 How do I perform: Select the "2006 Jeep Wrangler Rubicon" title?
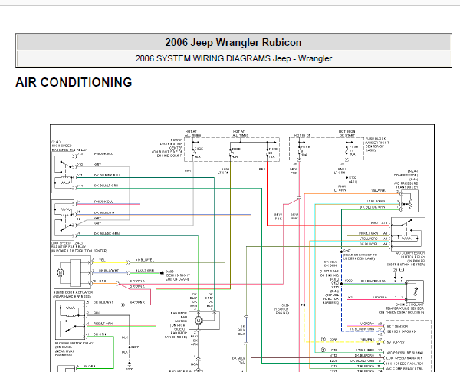point(233,43)
